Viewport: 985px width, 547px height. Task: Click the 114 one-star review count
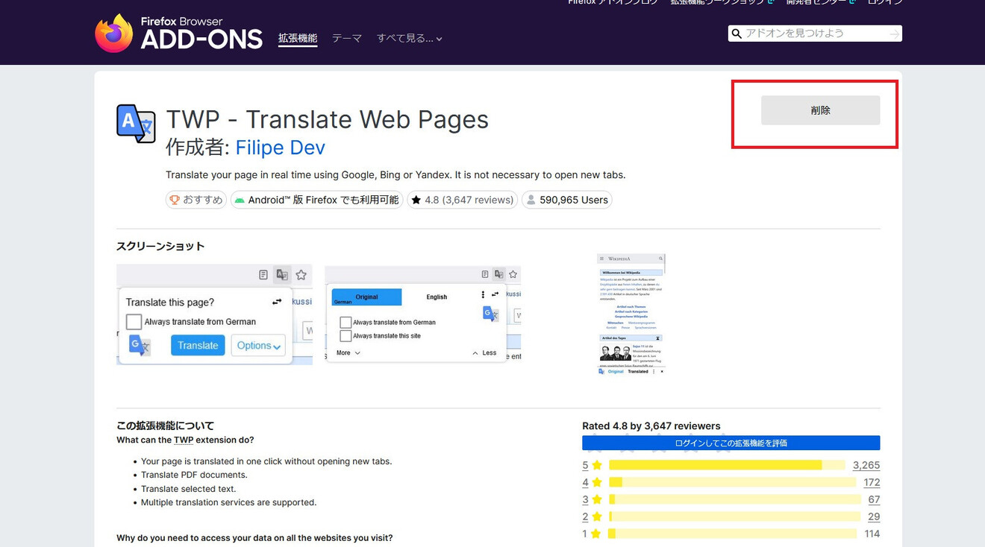click(x=872, y=534)
